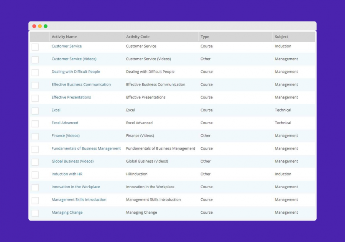Click Other type in Finance (Videos) row
The image size is (345, 242).
tap(205, 135)
